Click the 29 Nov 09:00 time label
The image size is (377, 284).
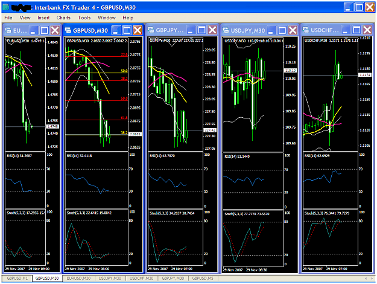click(39, 269)
